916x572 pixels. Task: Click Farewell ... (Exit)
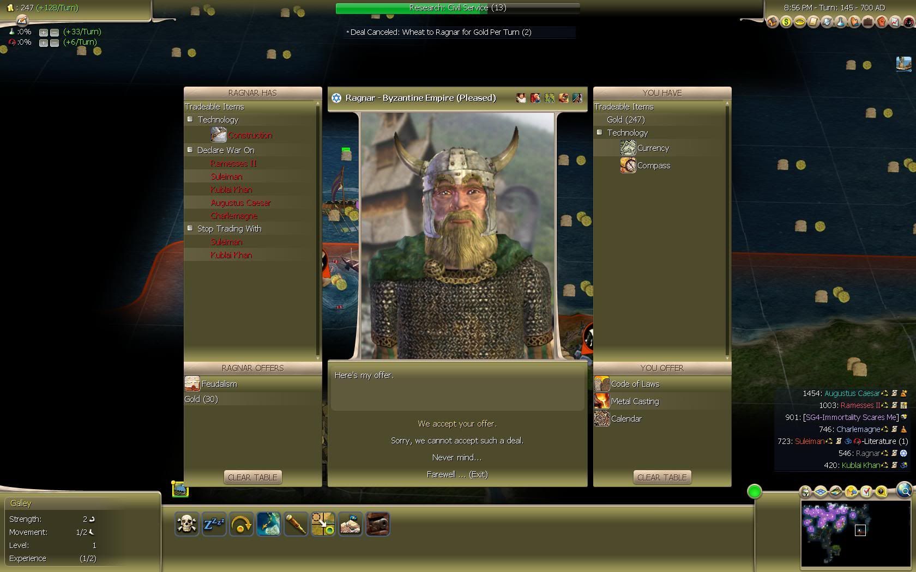coord(457,474)
